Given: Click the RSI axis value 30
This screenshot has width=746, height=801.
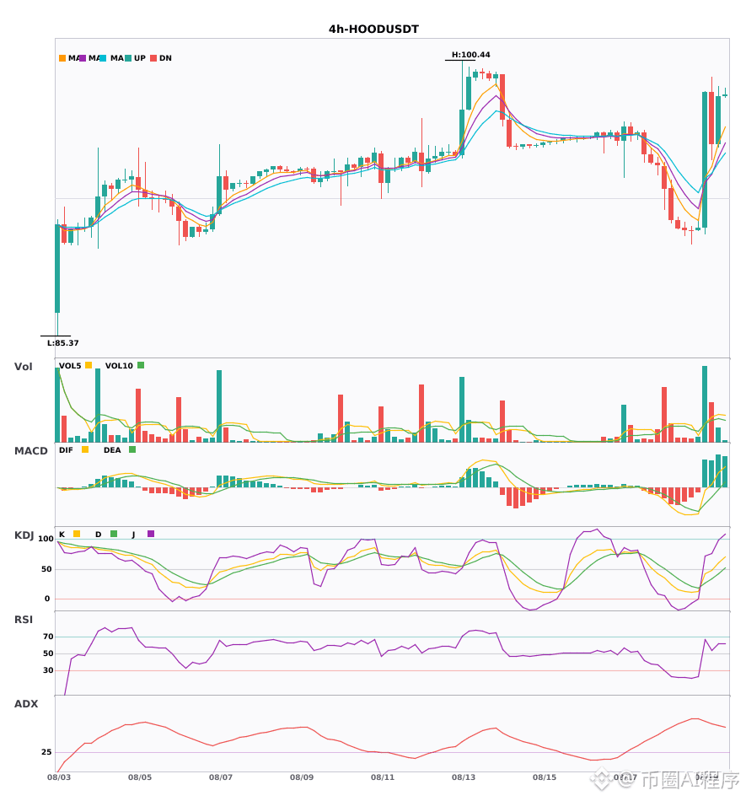Looking at the screenshot, I should click(x=48, y=670).
